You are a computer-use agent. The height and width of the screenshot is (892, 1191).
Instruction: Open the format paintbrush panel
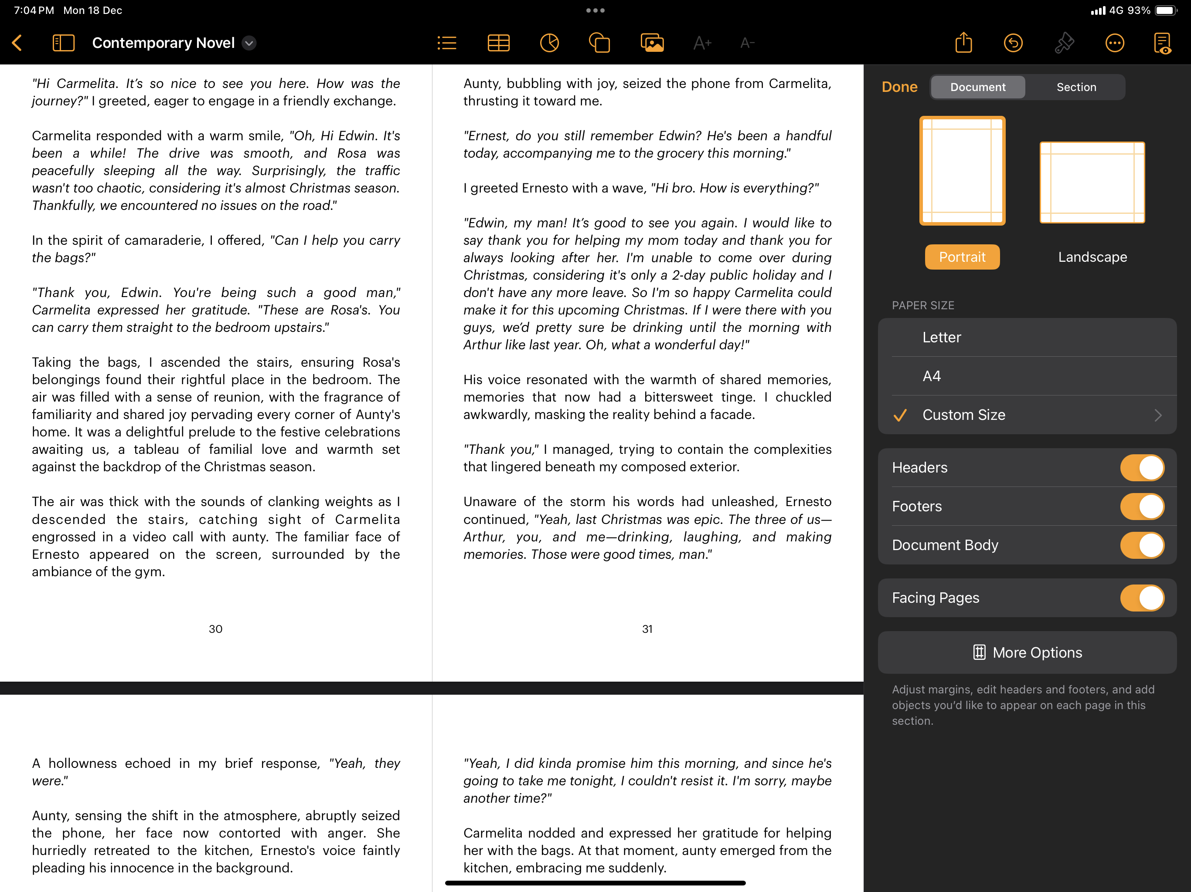coord(1064,43)
